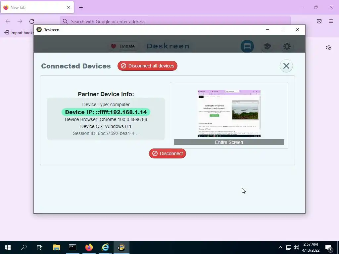Click Firefox forward arrow

tap(20, 21)
